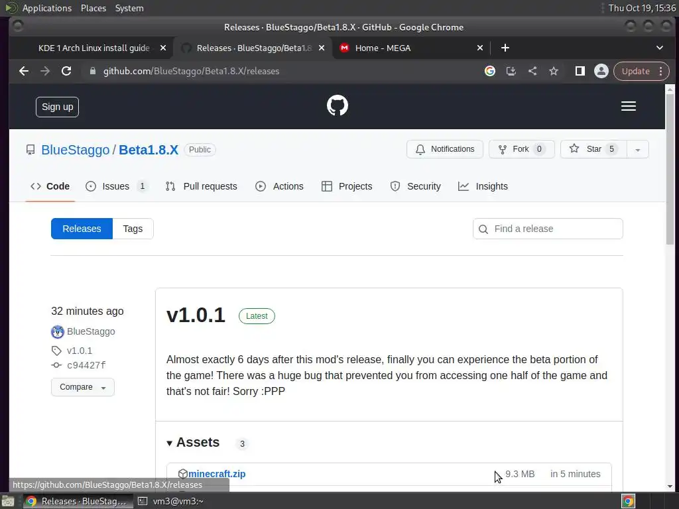Open the Chrome side panel
Screen dimensions: 679x509
(x=580, y=71)
